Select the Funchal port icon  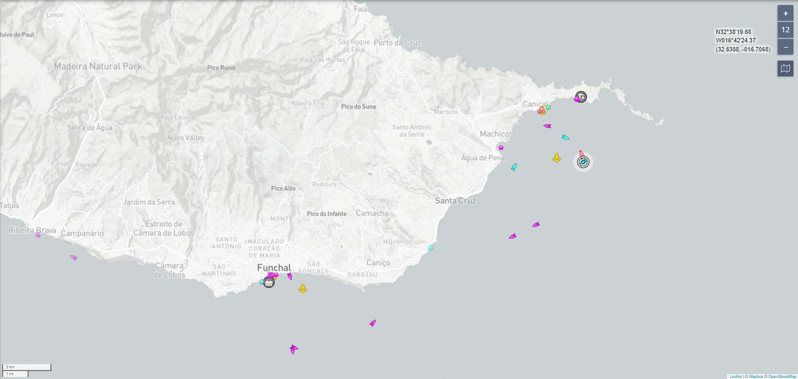pos(269,282)
